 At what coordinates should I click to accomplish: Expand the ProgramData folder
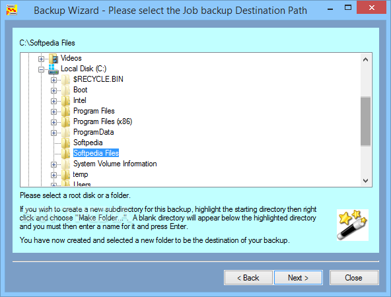click(53, 133)
